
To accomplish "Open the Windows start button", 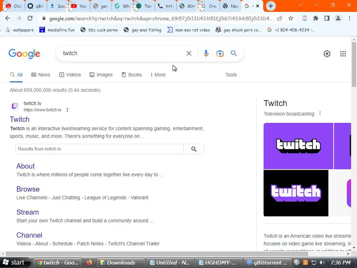I will 15,262.
